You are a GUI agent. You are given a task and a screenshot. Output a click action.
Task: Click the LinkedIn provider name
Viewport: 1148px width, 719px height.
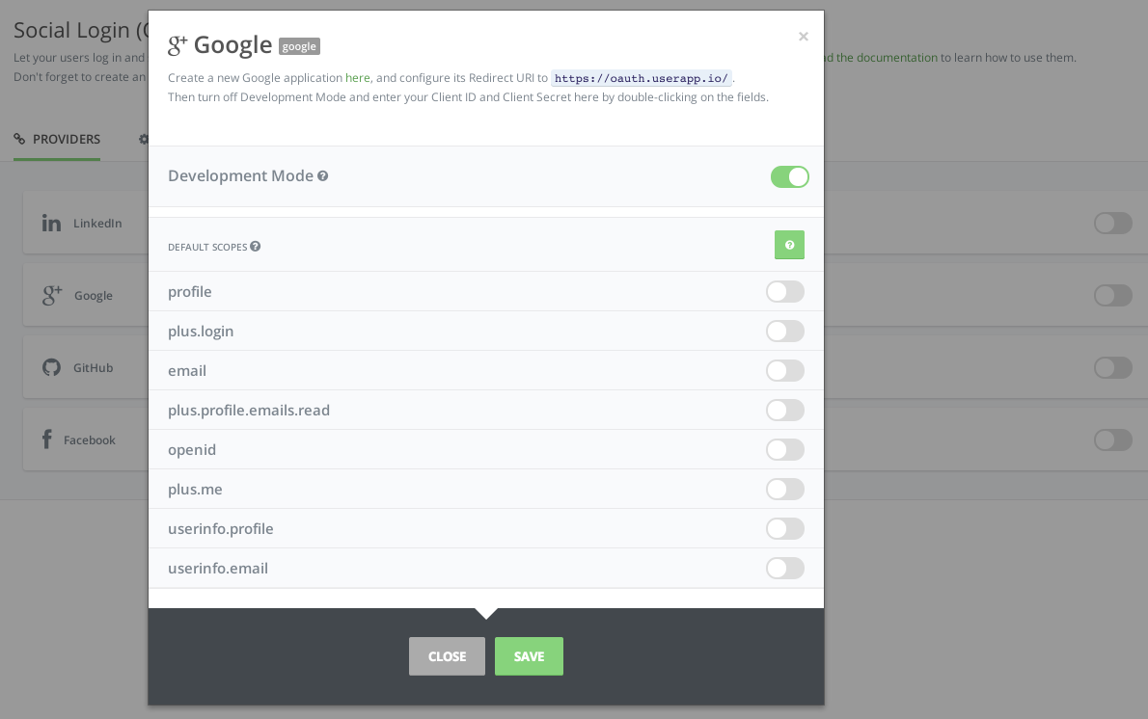coord(97,223)
